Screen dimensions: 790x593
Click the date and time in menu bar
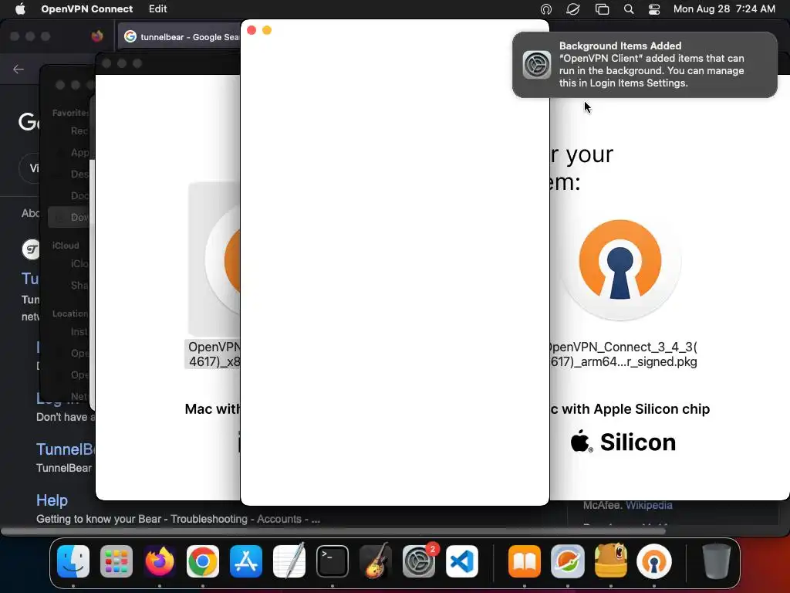click(724, 8)
